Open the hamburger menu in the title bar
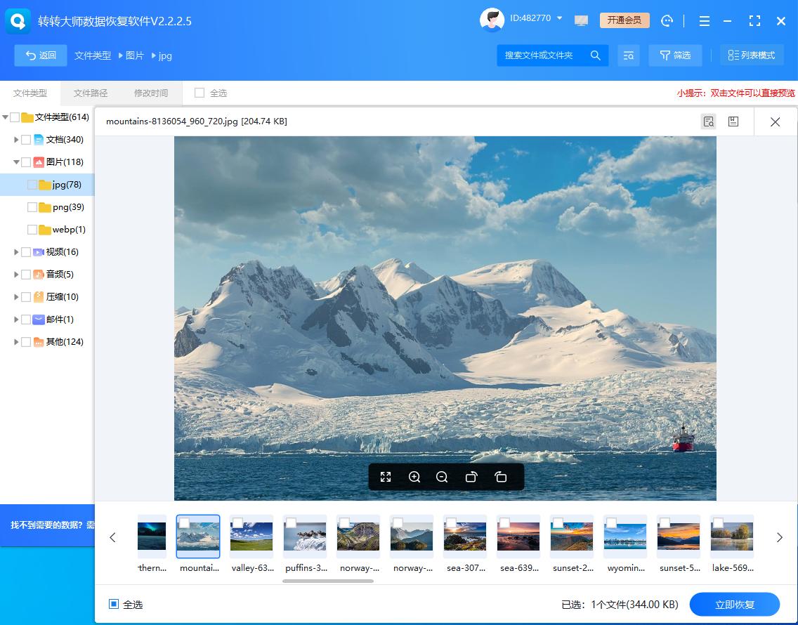 704,20
